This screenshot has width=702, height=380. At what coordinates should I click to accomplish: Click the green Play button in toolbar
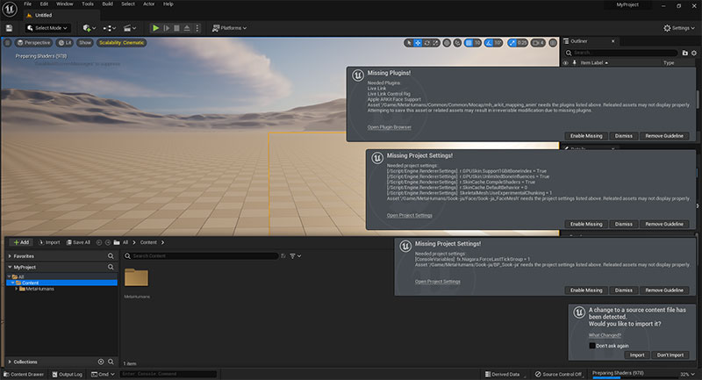point(155,28)
